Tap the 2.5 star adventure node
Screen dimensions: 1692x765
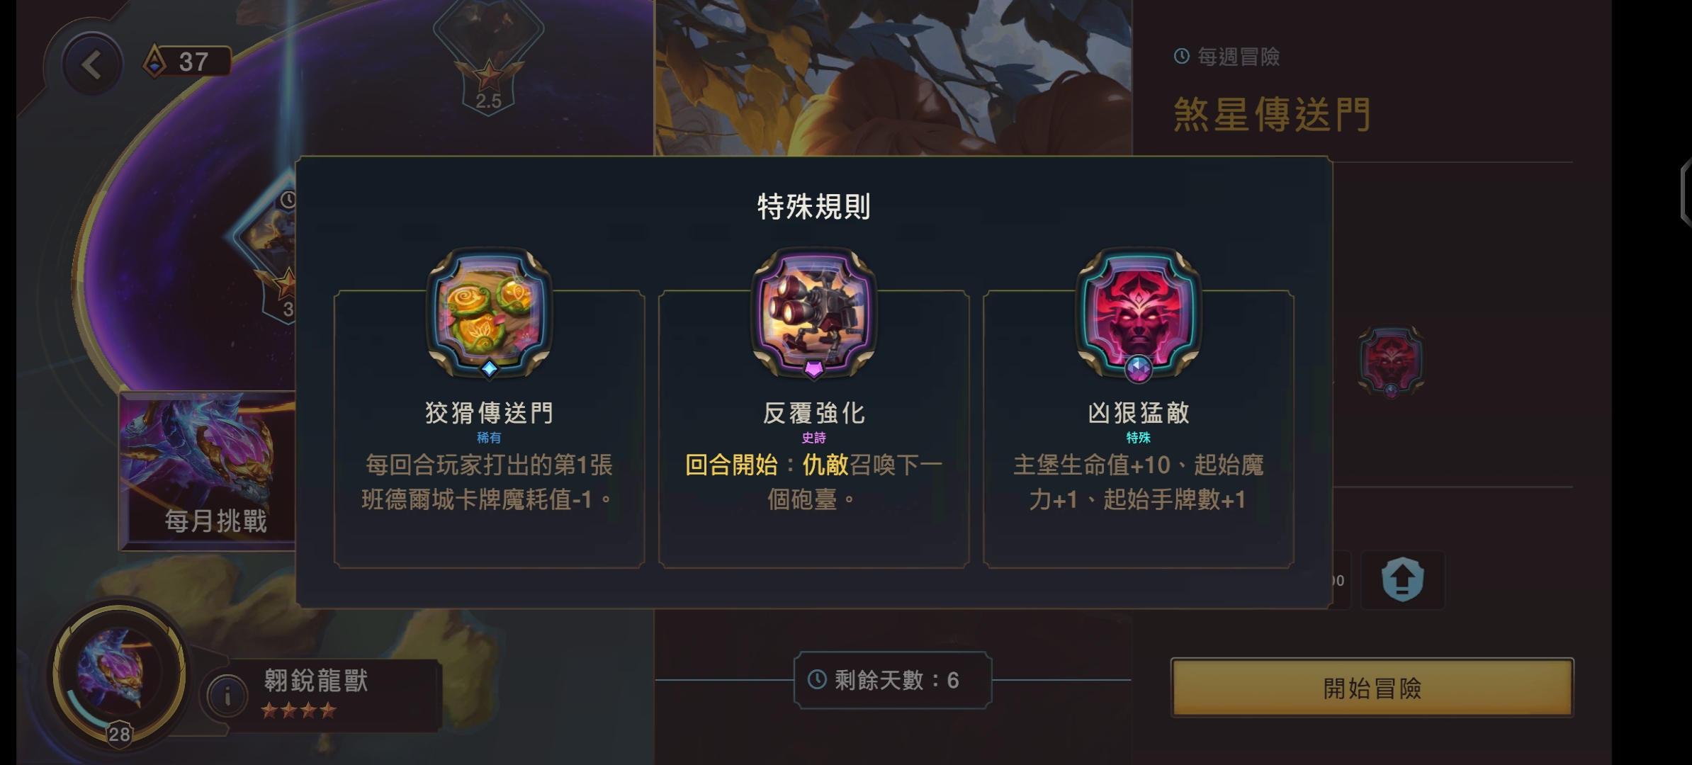point(488,57)
